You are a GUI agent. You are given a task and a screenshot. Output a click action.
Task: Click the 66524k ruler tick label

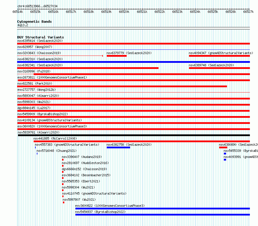click(x=195, y=12)
